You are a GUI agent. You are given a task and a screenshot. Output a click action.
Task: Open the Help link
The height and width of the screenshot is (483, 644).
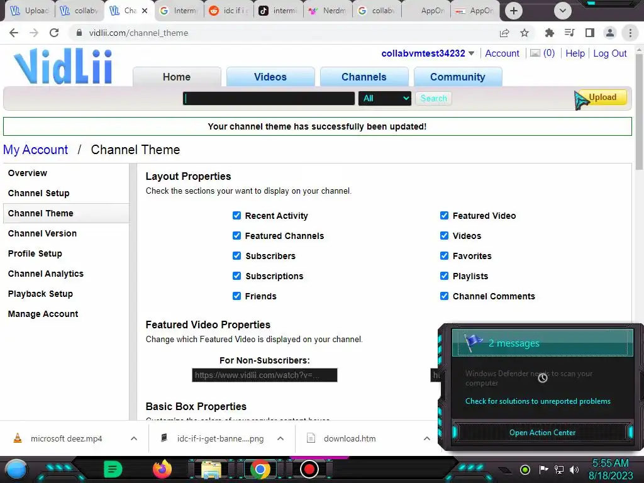[575, 53]
